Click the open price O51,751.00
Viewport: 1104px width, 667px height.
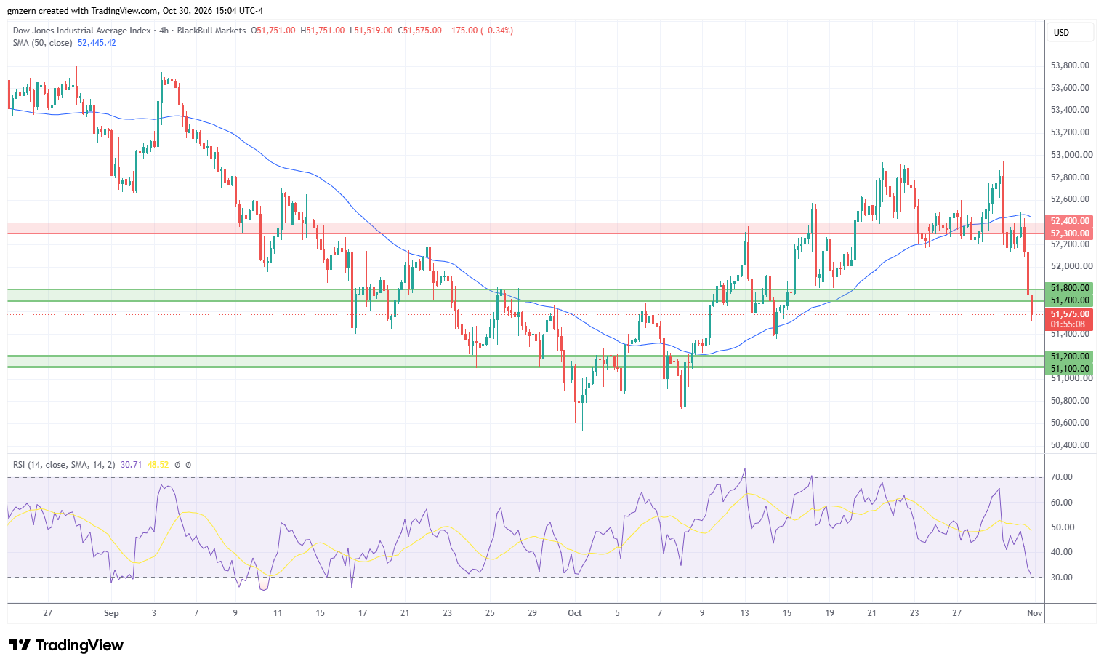(x=273, y=31)
